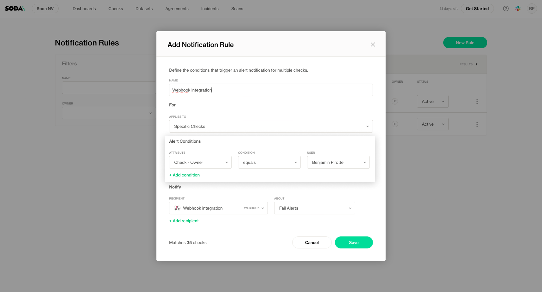542x292 pixels.
Task: Click the Add condition link
Action: 185,175
